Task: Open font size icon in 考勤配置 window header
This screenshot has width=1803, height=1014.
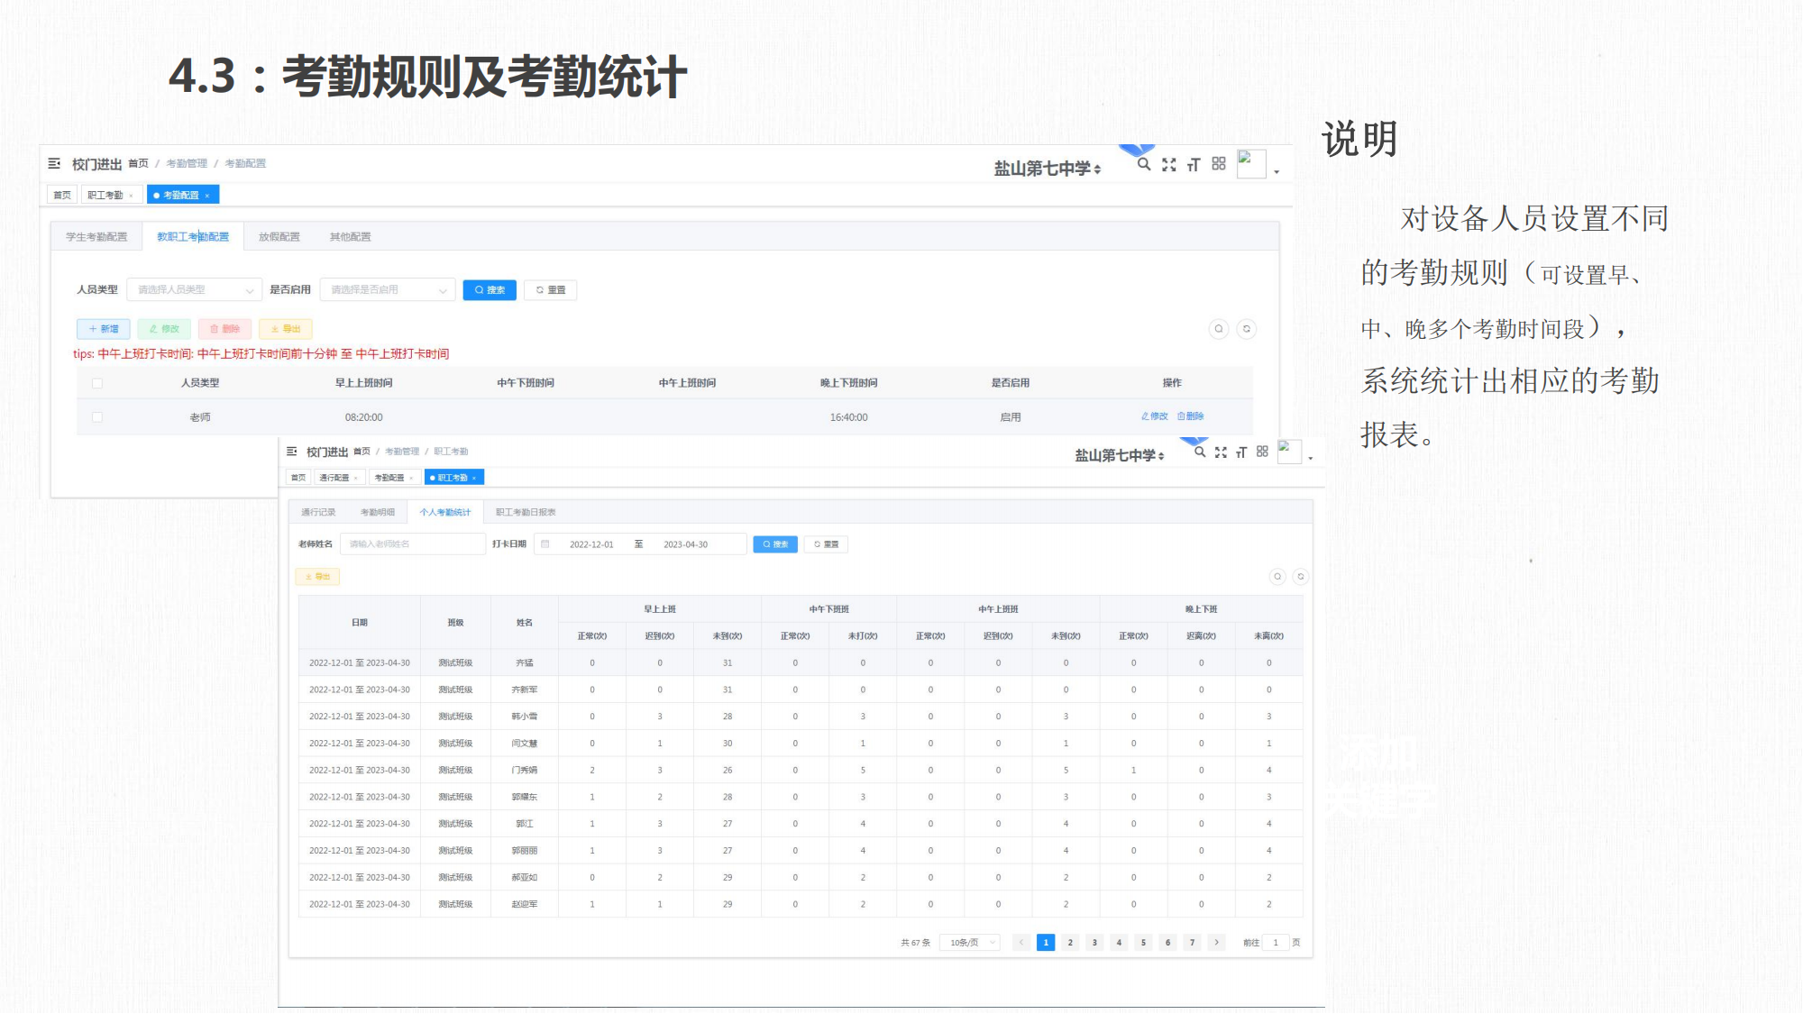Action: pos(1194,164)
